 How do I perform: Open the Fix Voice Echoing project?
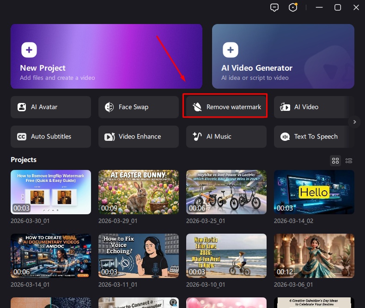pos(139,255)
